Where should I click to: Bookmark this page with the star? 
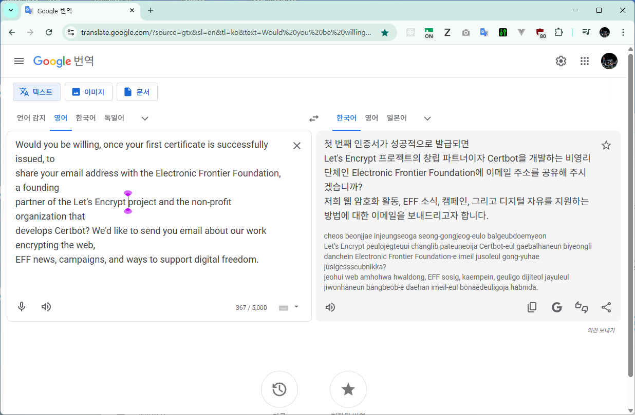click(x=385, y=32)
